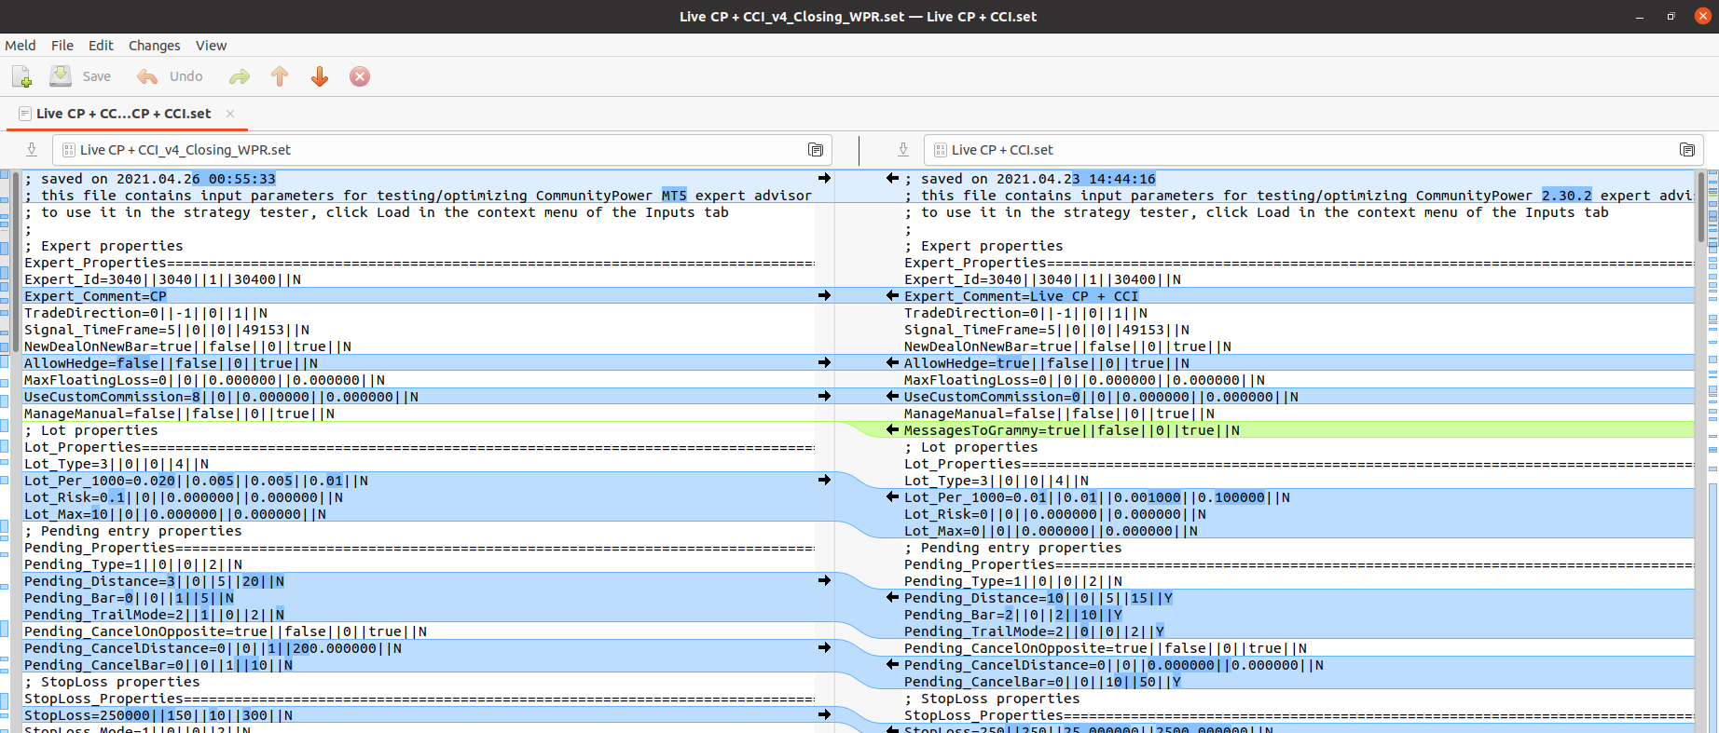Click Pending_Type=1 line in right pane
Screen dimensions: 1719x733
tap(1012, 581)
